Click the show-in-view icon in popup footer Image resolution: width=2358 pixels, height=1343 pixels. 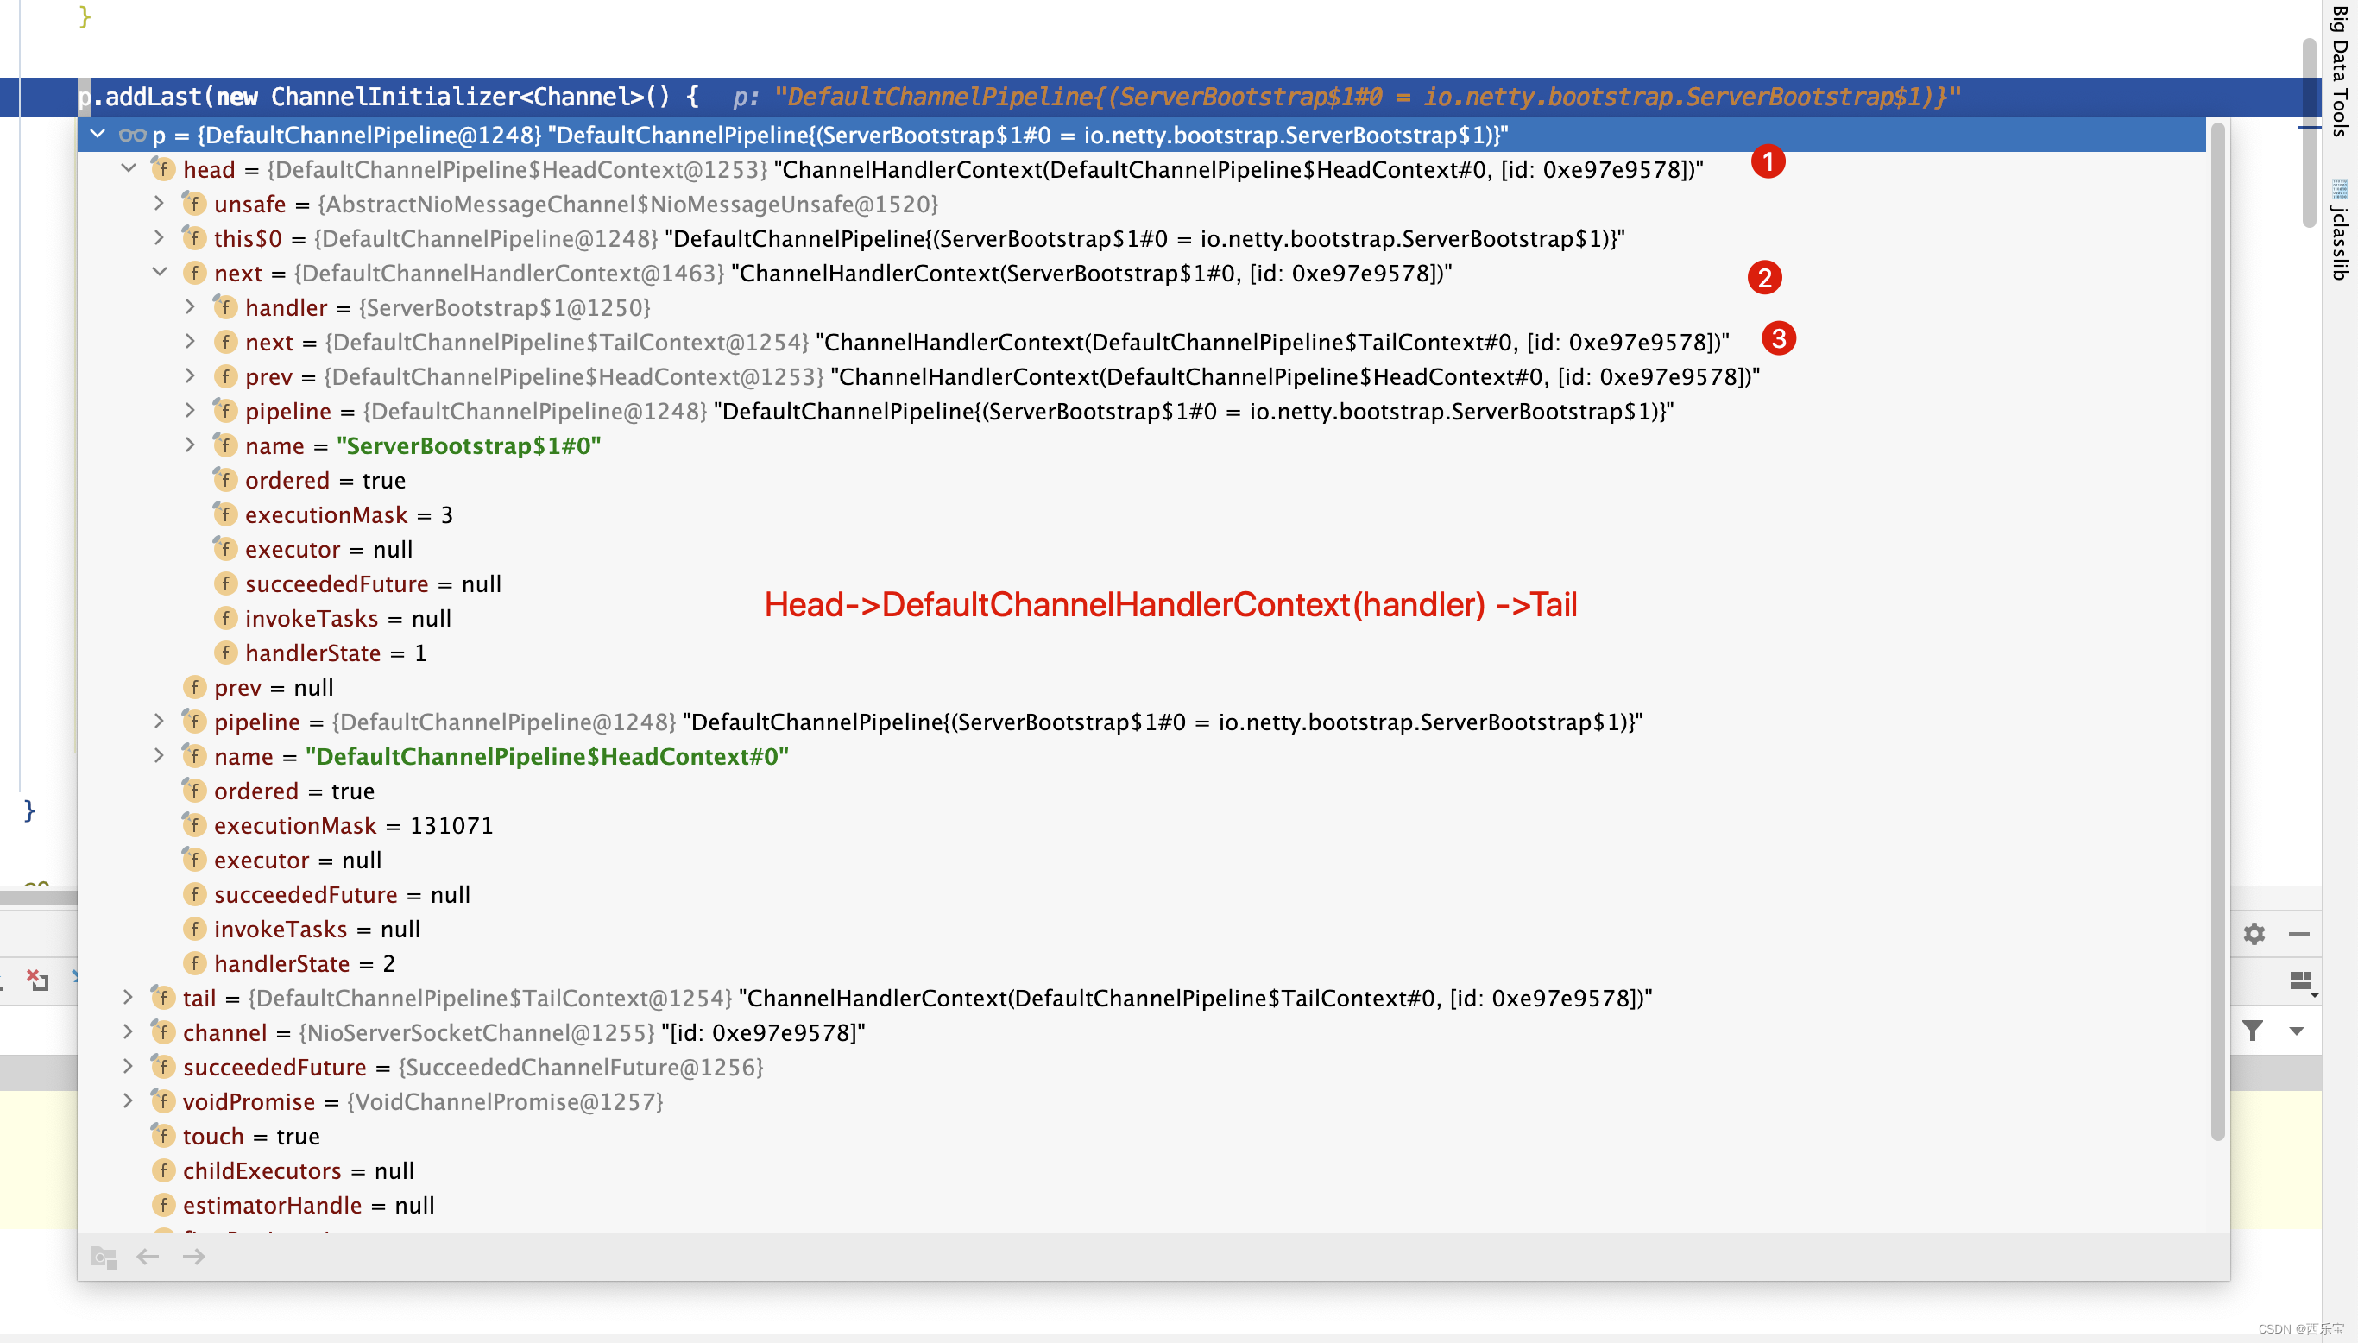coord(104,1258)
